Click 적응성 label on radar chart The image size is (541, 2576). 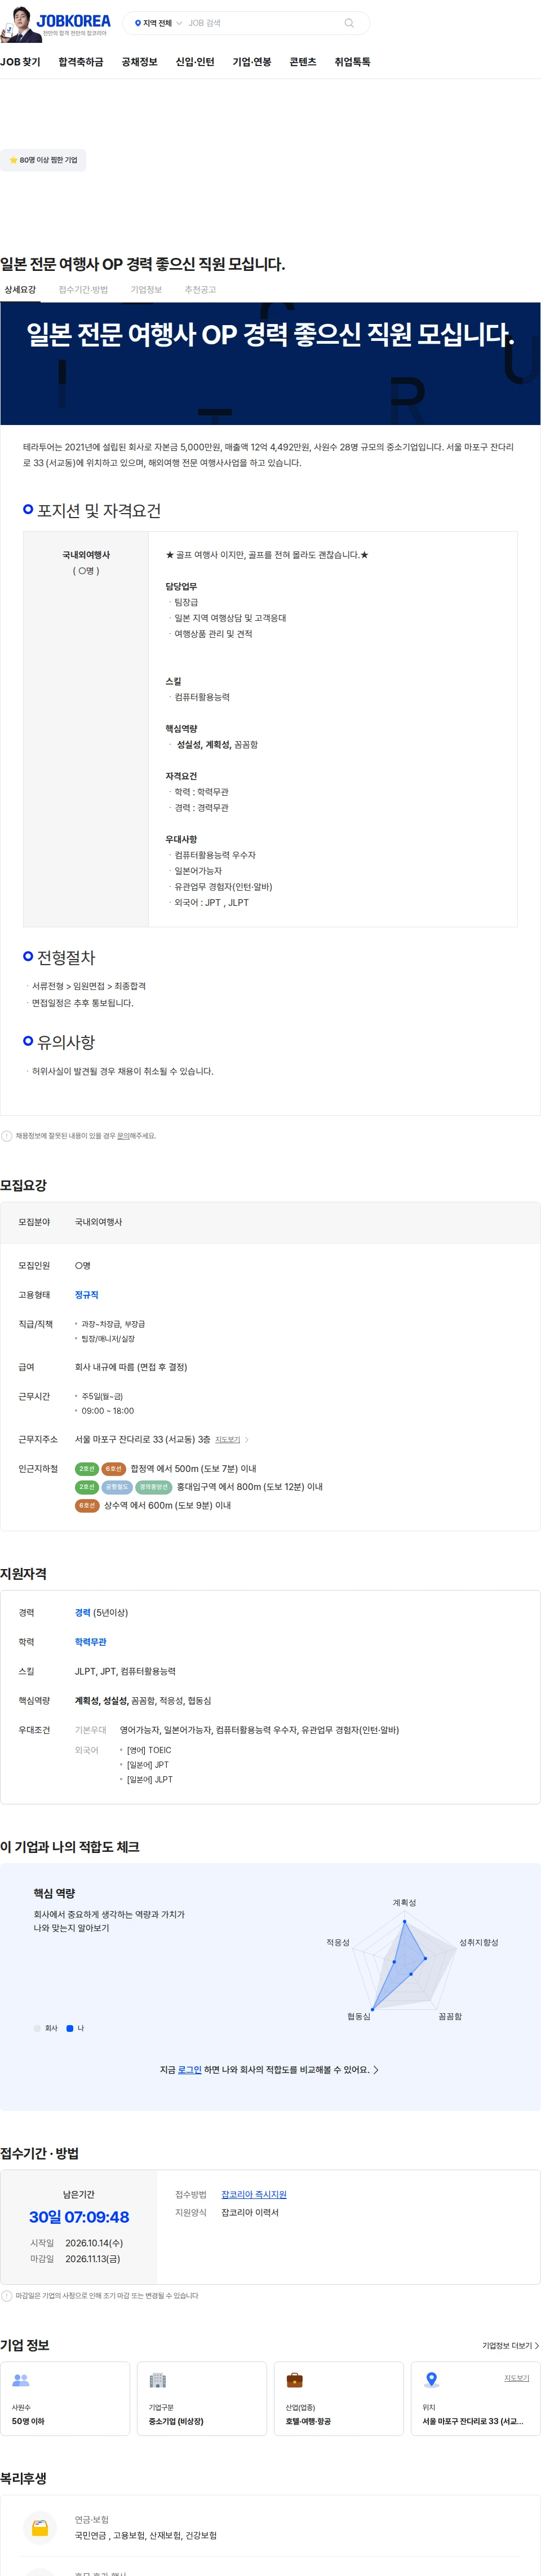pos(338,1942)
